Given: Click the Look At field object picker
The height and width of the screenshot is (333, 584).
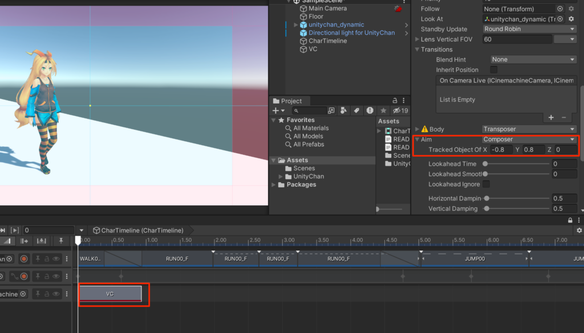Looking at the screenshot, I should tap(560, 19).
